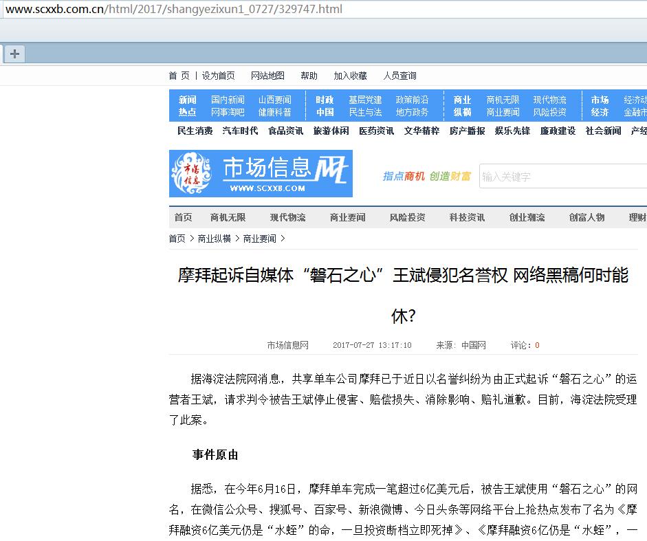Click the 市场信息网 site logo banner
The height and width of the screenshot is (541, 647).
click(261, 174)
